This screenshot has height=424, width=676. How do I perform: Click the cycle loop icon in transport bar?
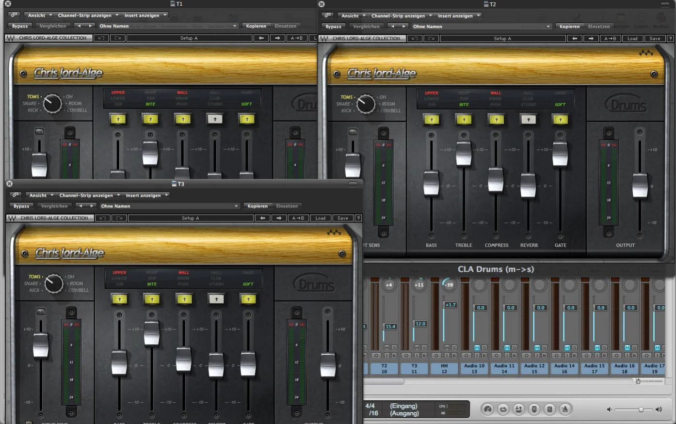pyautogui.click(x=503, y=409)
